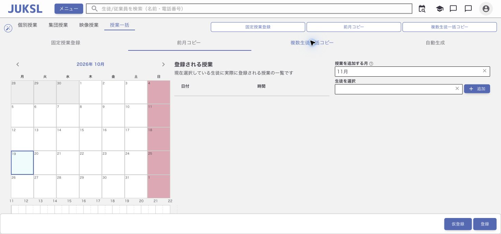Image resolution: width=501 pixels, height=234 pixels.
Task: Click the 複数生徒一括コピー outlined button
Action: (450, 27)
